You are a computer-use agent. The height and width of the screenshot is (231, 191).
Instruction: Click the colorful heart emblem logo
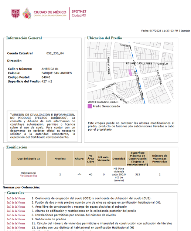point(27,13)
